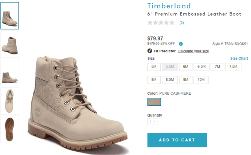Show the second boot side-angle thumbnail
Viewport: 251px width, 155px height.
tap(10, 44)
